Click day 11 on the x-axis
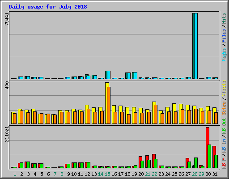 tap(81, 174)
